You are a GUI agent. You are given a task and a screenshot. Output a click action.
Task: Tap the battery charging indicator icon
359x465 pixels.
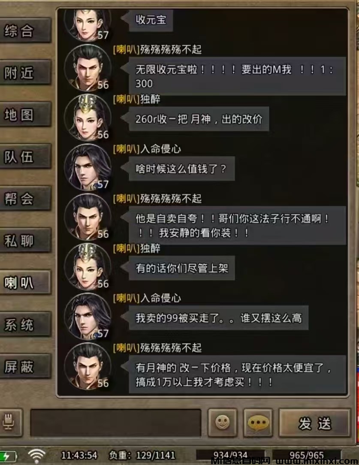click(8, 456)
